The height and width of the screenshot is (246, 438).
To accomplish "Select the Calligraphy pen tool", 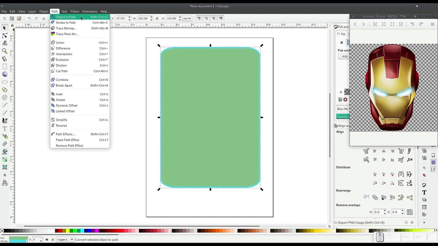I will pyautogui.click(x=5, y=121).
